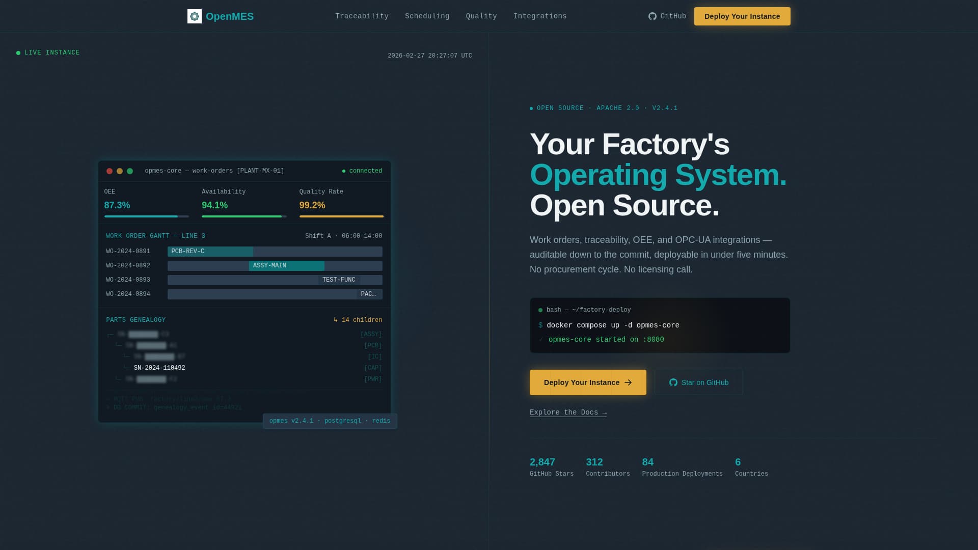Click the arrow icon in Deploy Your Instance
Image resolution: width=978 pixels, height=550 pixels.
628,382
